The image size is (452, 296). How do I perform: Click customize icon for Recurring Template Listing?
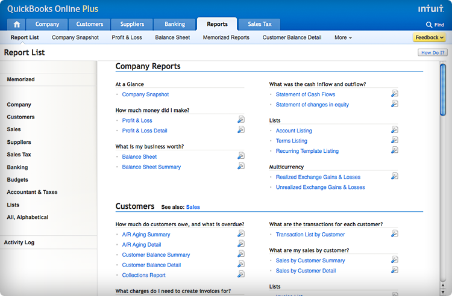coord(395,150)
